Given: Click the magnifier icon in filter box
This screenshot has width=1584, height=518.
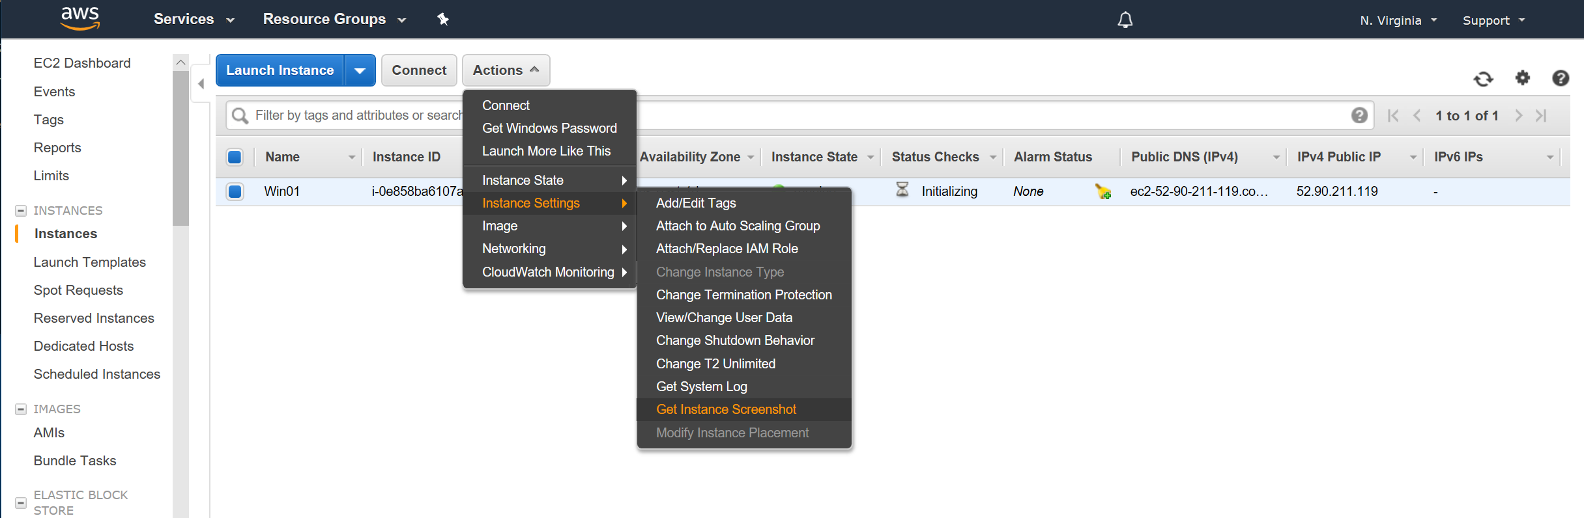Looking at the screenshot, I should pyautogui.click(x=240, y=116).
